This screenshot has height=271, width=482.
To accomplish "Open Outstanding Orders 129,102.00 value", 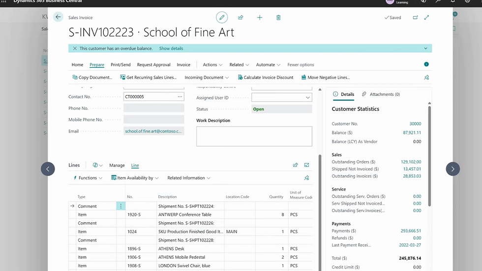I will click(x=411, y=162).
